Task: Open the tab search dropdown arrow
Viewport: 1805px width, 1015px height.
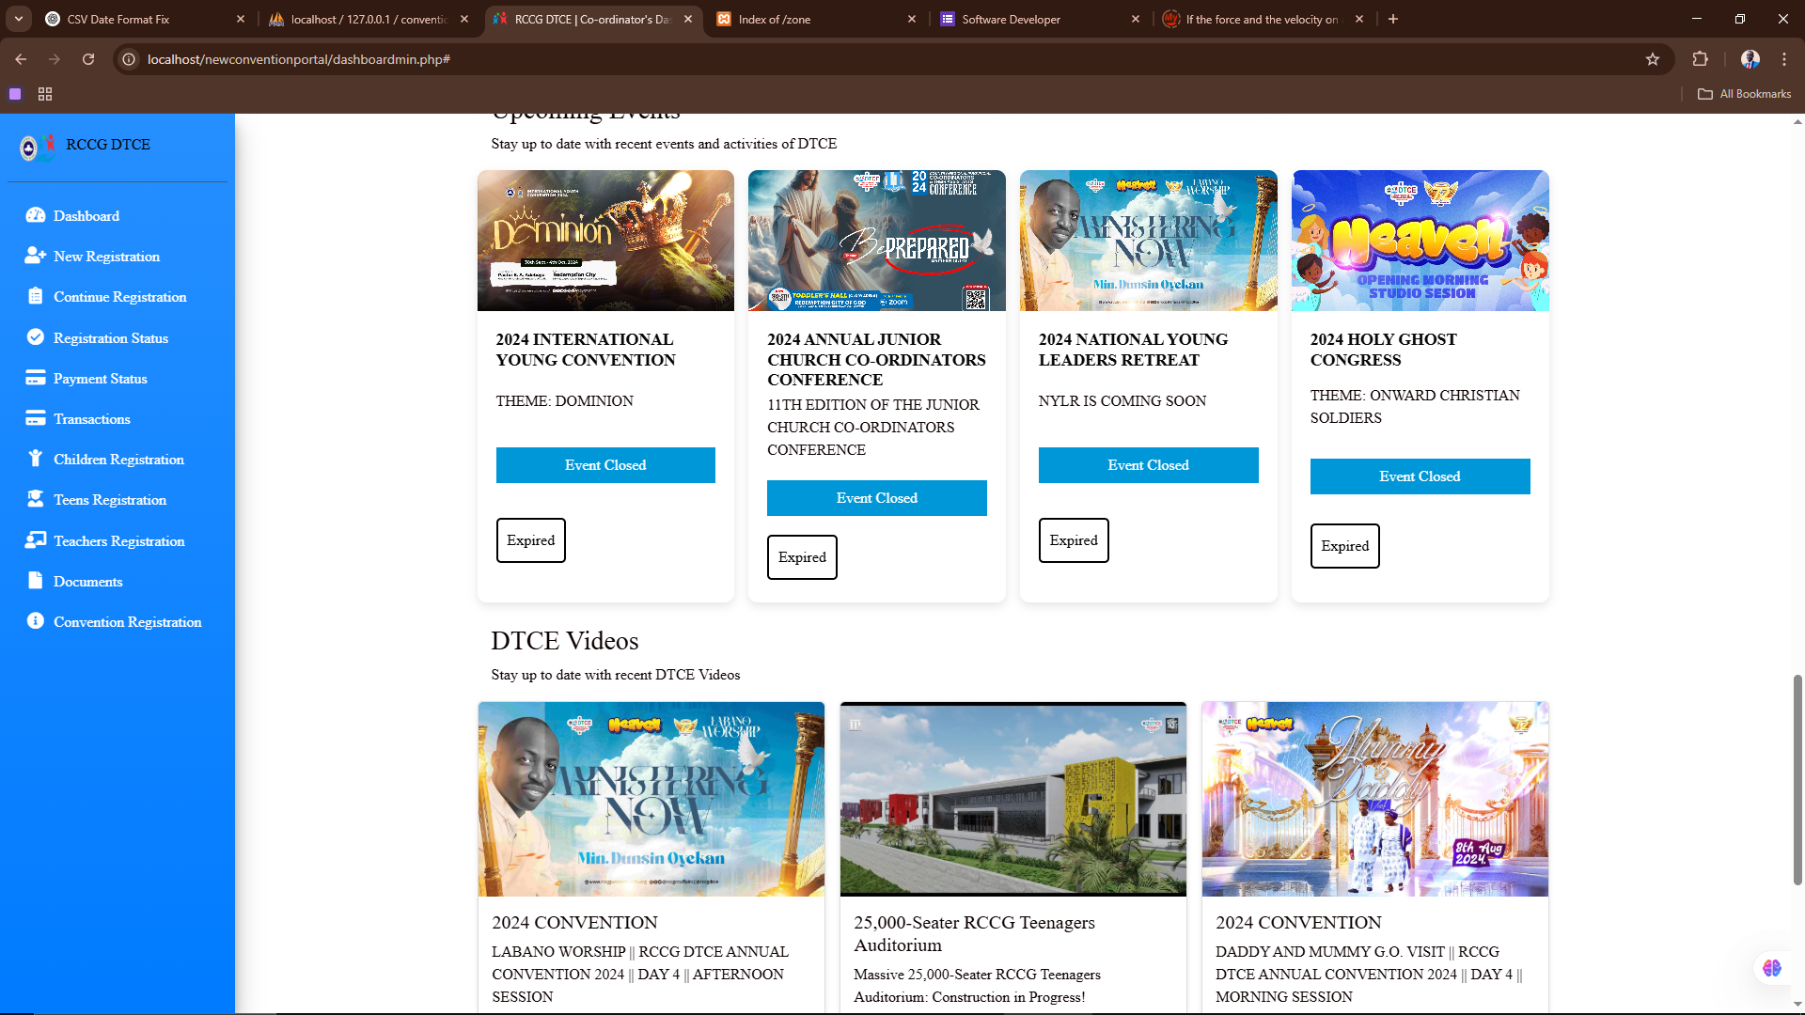Action: coord(19,19)
